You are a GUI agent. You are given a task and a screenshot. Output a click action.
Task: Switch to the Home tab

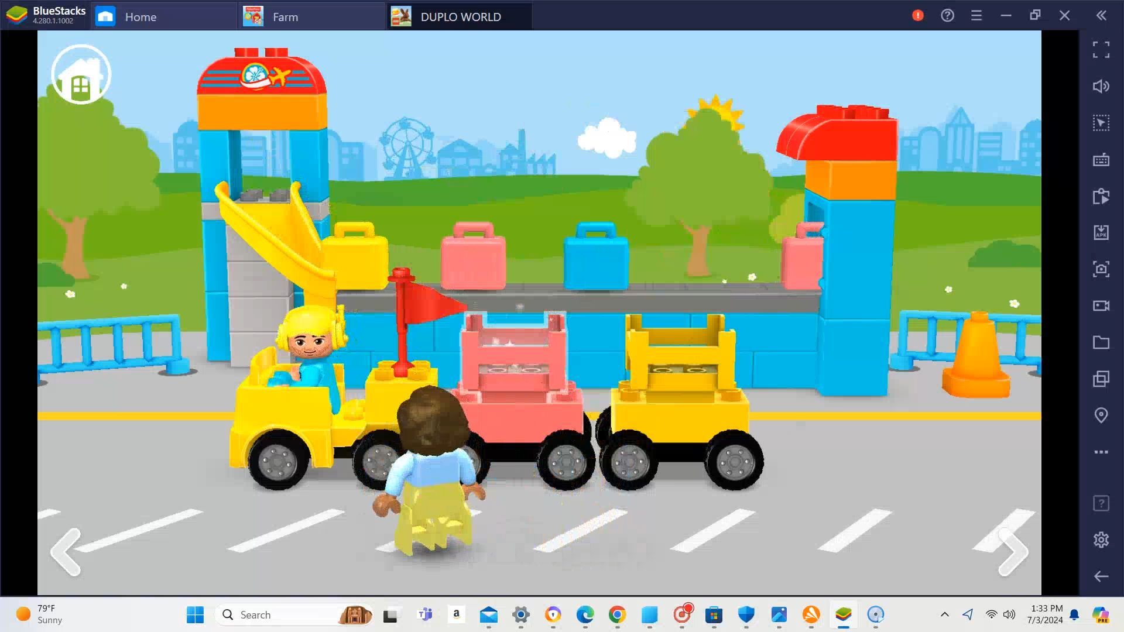(140, 17)
